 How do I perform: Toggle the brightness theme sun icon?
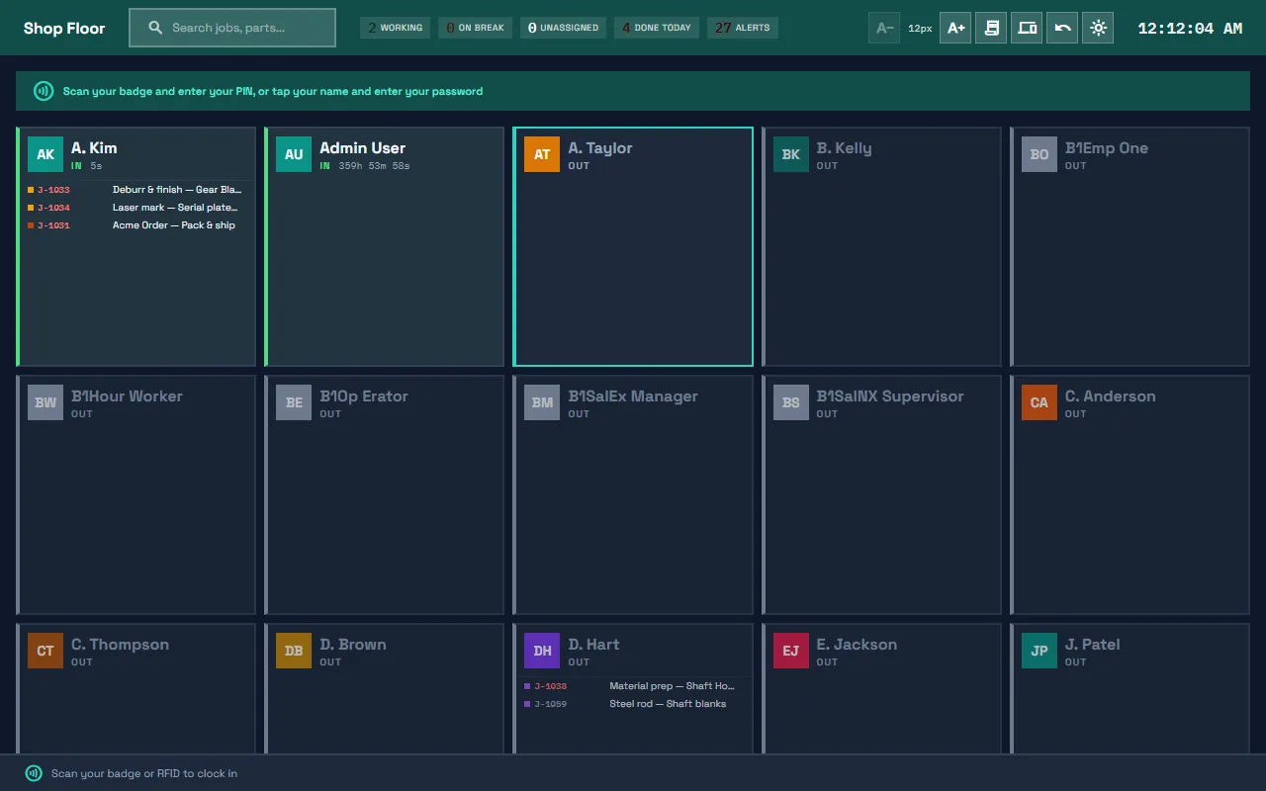pos(1098,28)
